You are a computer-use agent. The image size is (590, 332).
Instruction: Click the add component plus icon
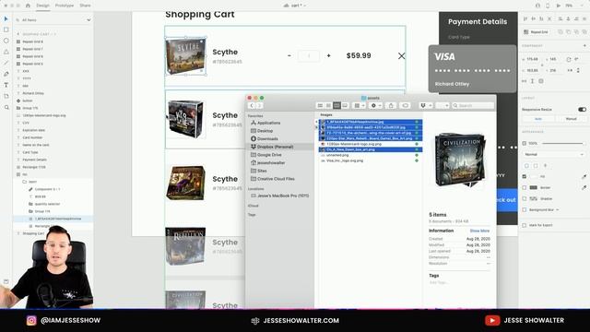point(584,45)
